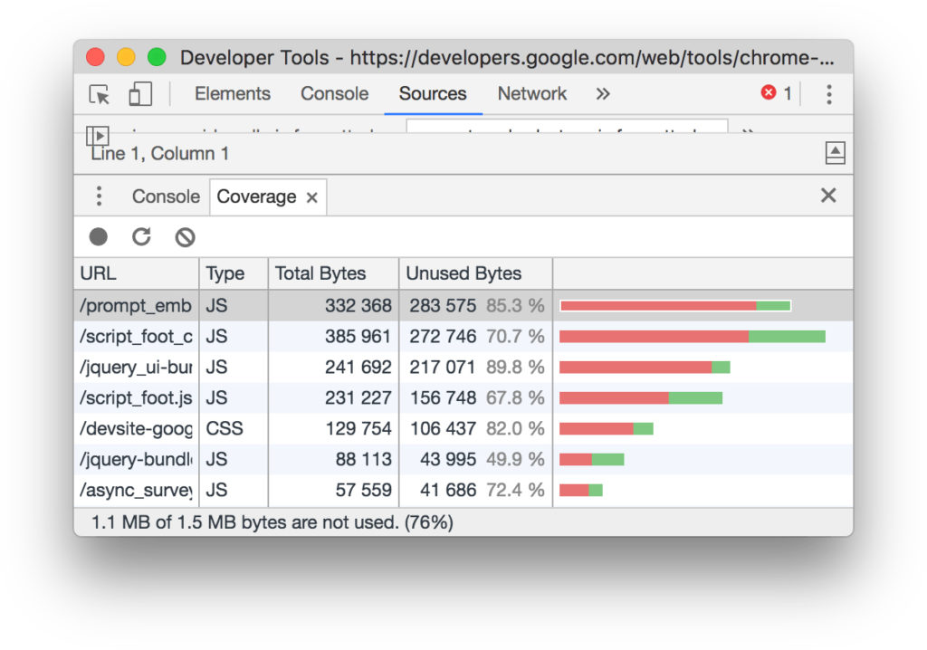This screenshot has height=650, width=927.
Task: Sort by the Total Bytes column header
Action: pos(333,273)
